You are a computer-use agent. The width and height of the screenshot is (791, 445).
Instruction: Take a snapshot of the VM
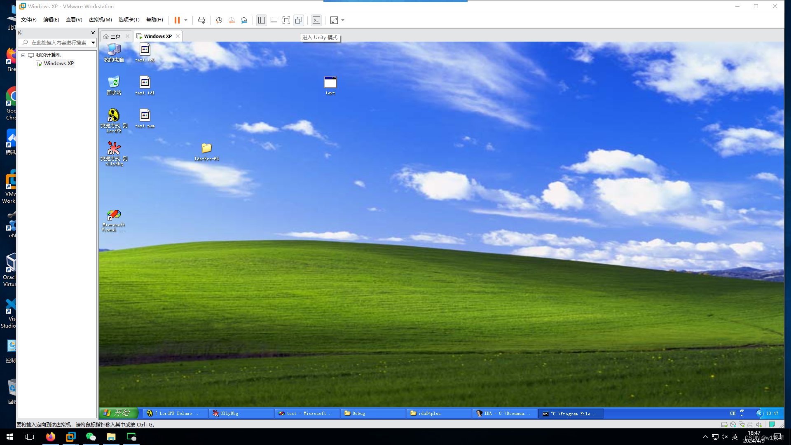pos(219,20)
